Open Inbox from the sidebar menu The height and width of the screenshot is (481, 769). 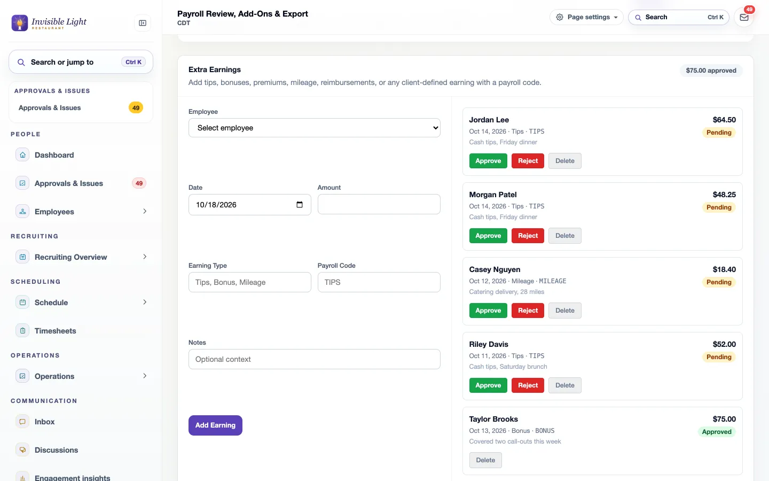(x=81, y=422)
